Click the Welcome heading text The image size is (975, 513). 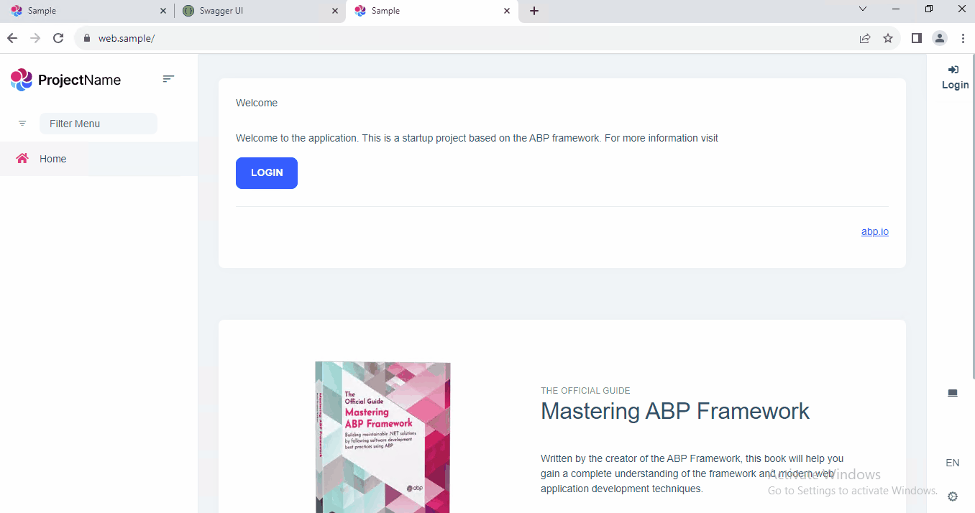[257, 103]
